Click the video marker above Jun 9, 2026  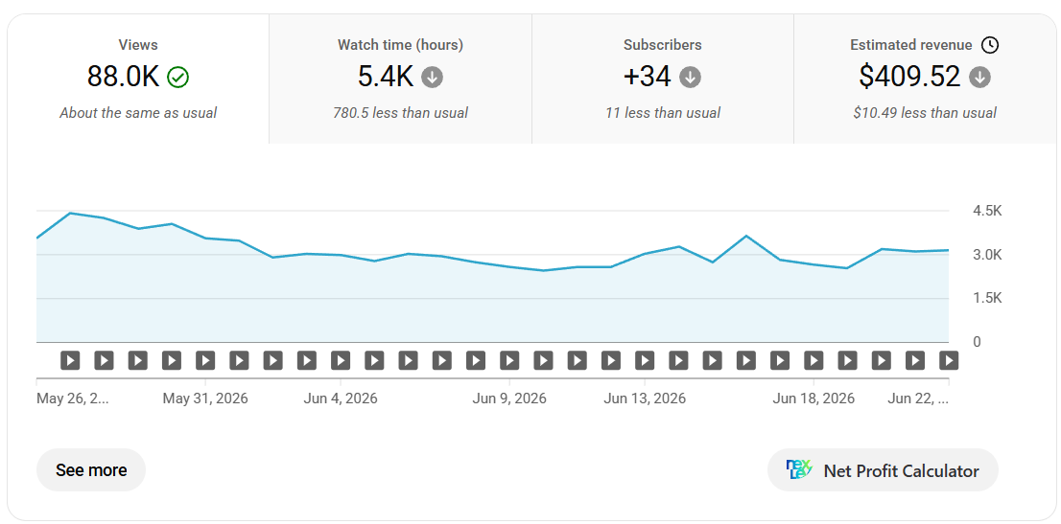[x=509, y=360]
